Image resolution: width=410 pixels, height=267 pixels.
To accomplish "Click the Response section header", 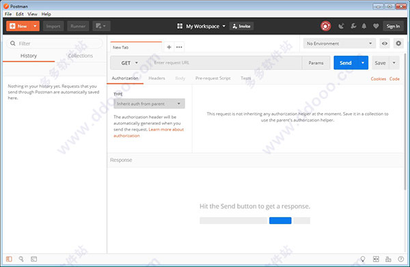I will point(256,160).
